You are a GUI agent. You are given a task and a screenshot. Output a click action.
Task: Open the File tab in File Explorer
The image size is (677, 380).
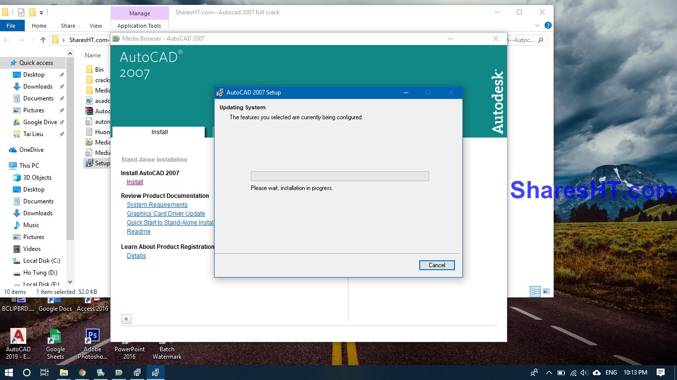[x=11, y=26]
